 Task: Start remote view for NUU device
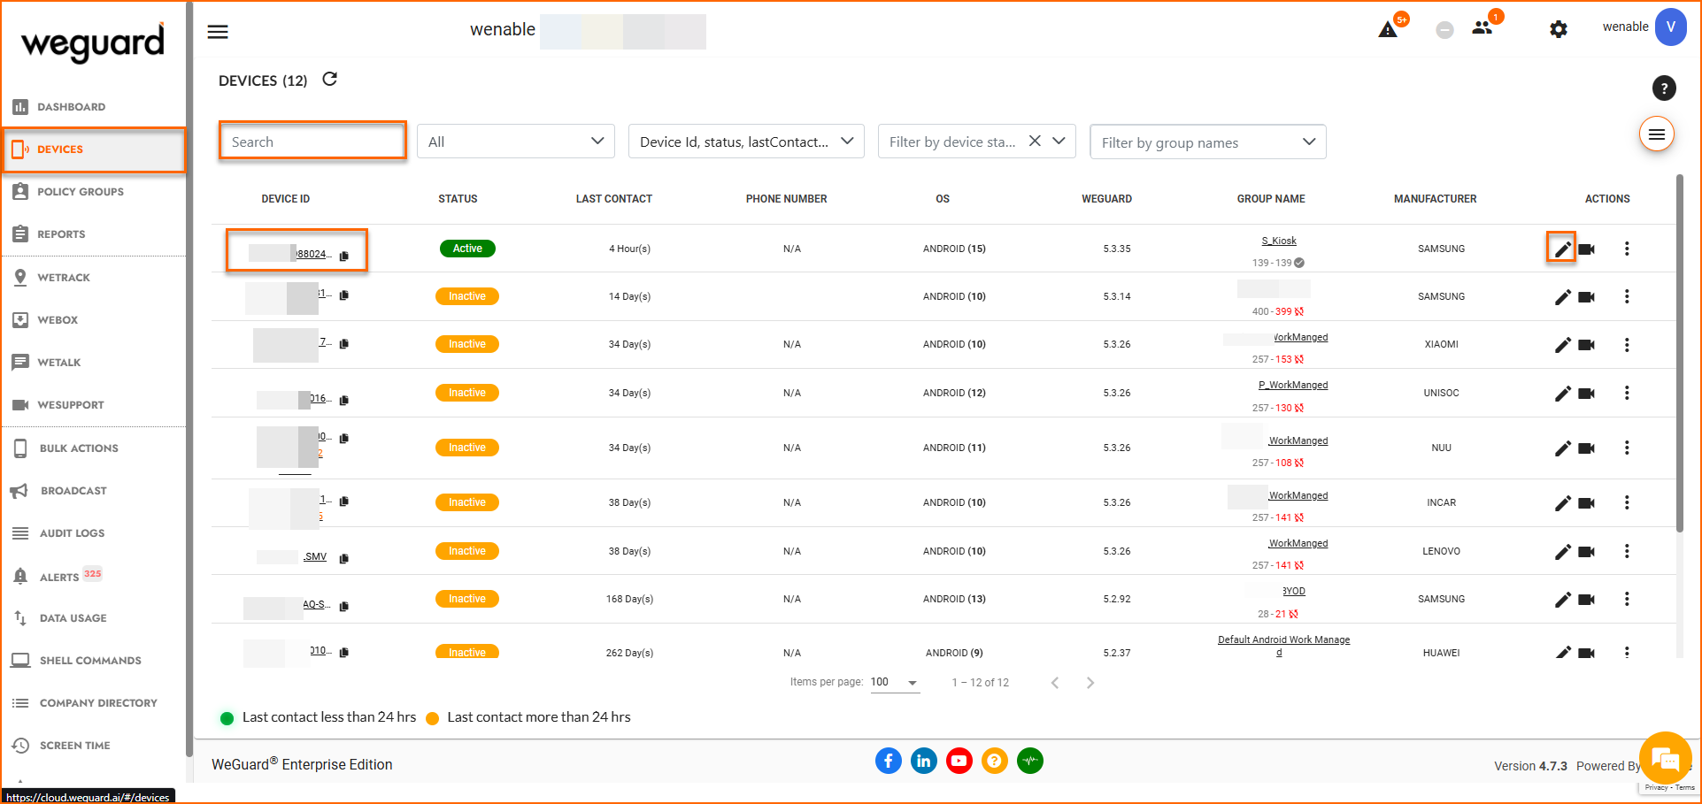[1587, 448]
